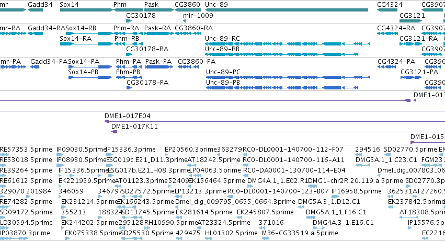Select the Pask-RA transcript glyph
This screenshot has height=241, width=445.
tap(159, 33)
